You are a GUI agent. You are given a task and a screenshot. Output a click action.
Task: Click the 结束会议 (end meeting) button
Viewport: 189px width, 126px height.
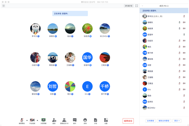point(128,121)
